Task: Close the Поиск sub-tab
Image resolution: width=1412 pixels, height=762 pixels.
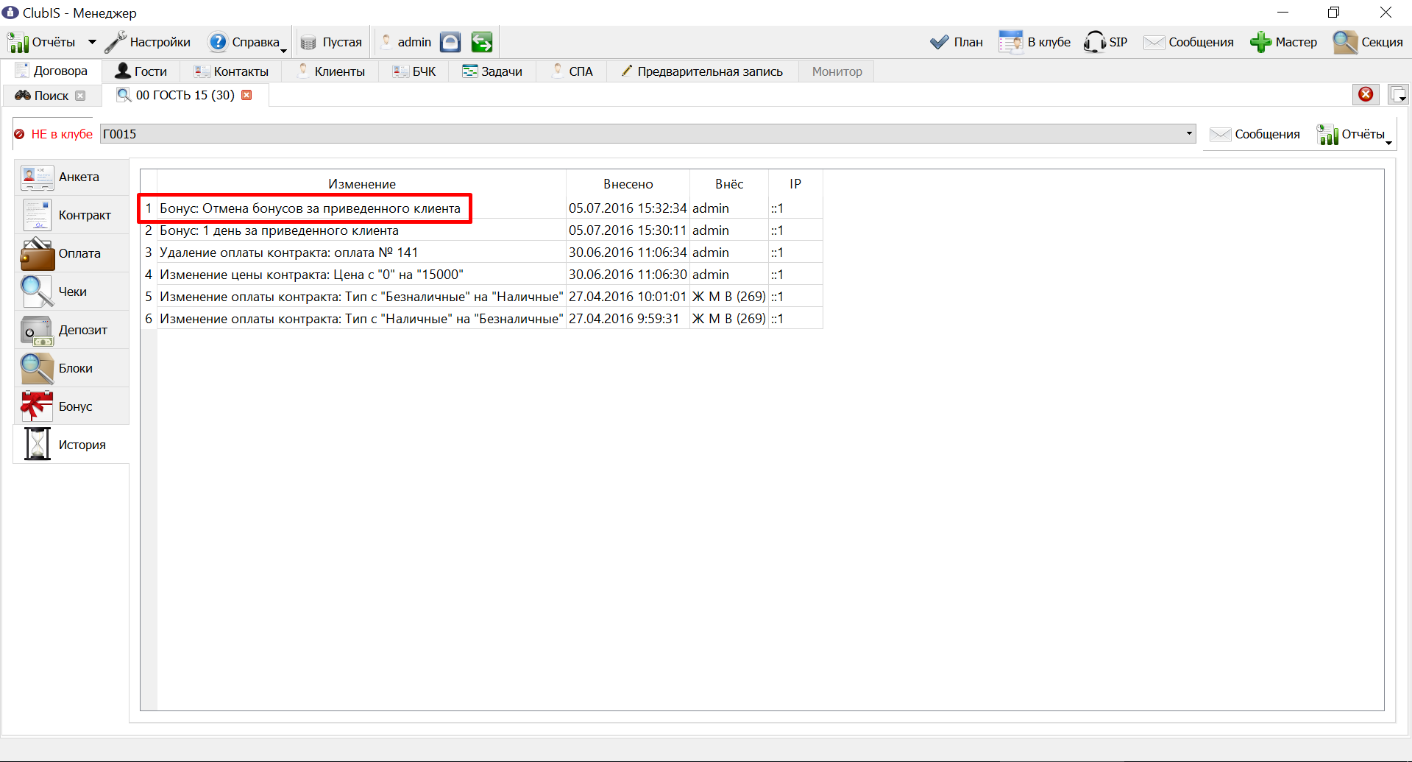Action: tap(81, 96)
